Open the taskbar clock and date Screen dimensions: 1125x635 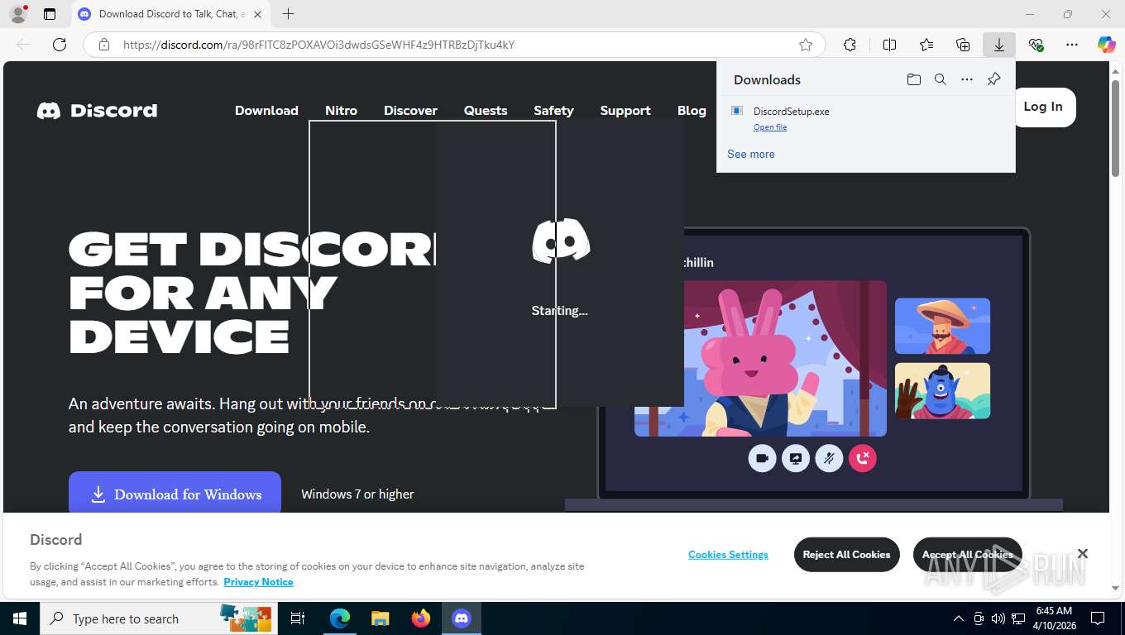pyautogui.click(x=1054, y=618)
